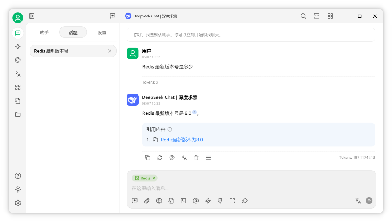Open the translate icon in left sidebar
The height and width of the screenshot is (222, 392).
pyautogui.click(x=18, y=74)
